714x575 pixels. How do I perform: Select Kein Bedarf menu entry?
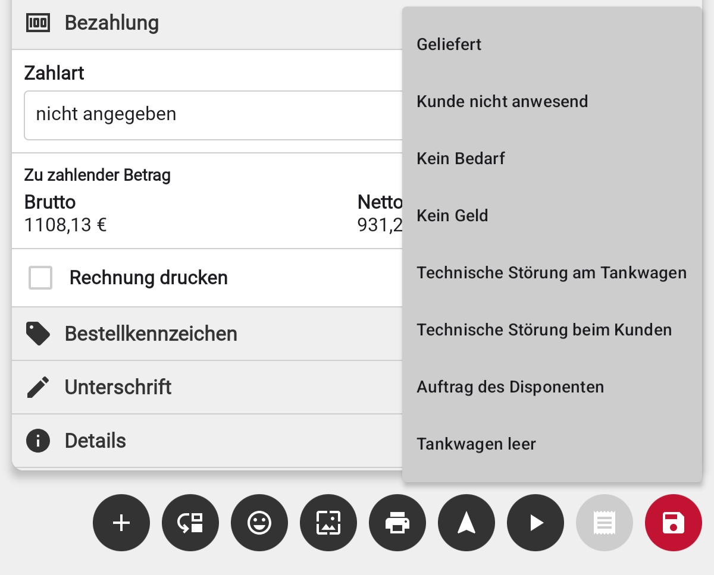click(x=461, y=159)
